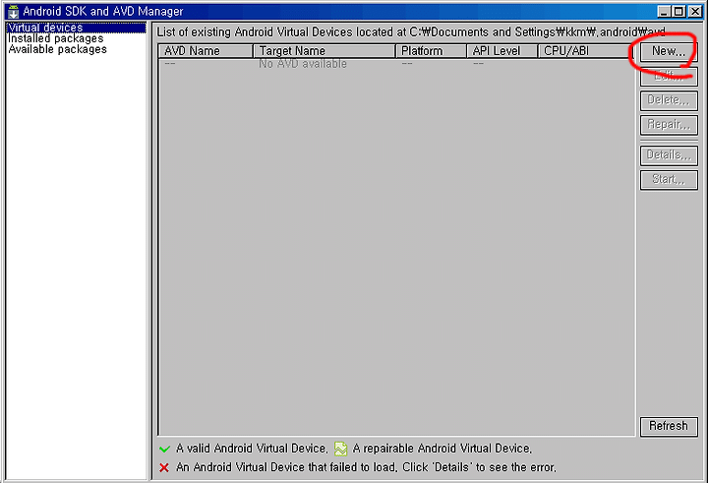Select Virtual devices in the sidebar

(76, 28)
